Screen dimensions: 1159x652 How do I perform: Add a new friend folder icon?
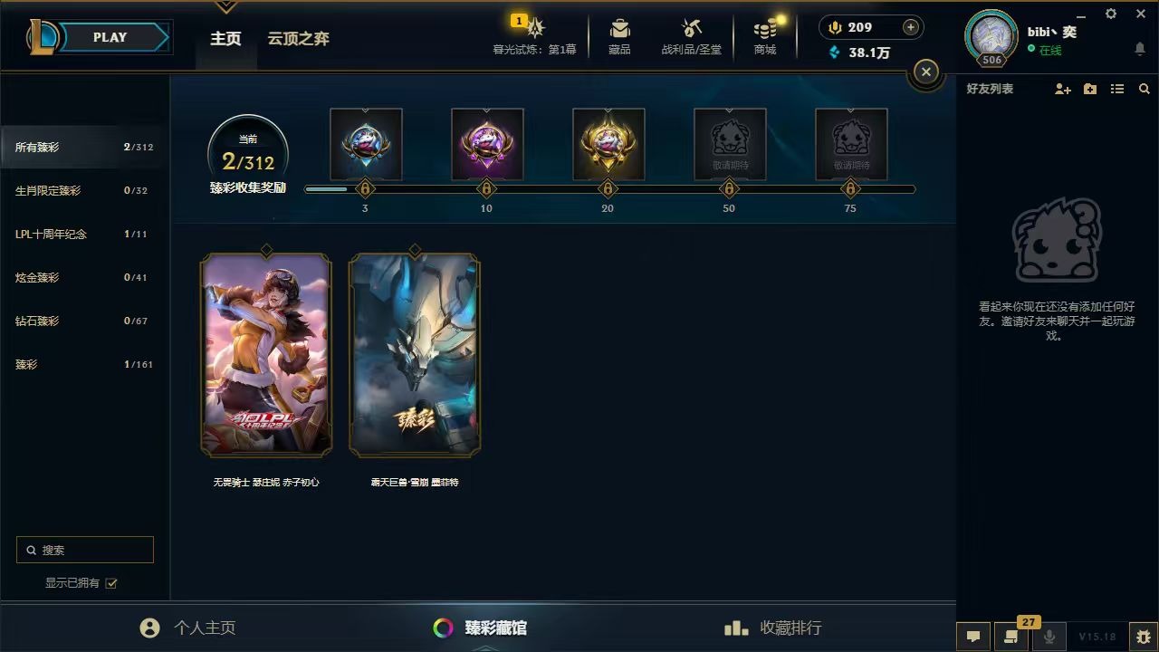[x=1090, y=89]
